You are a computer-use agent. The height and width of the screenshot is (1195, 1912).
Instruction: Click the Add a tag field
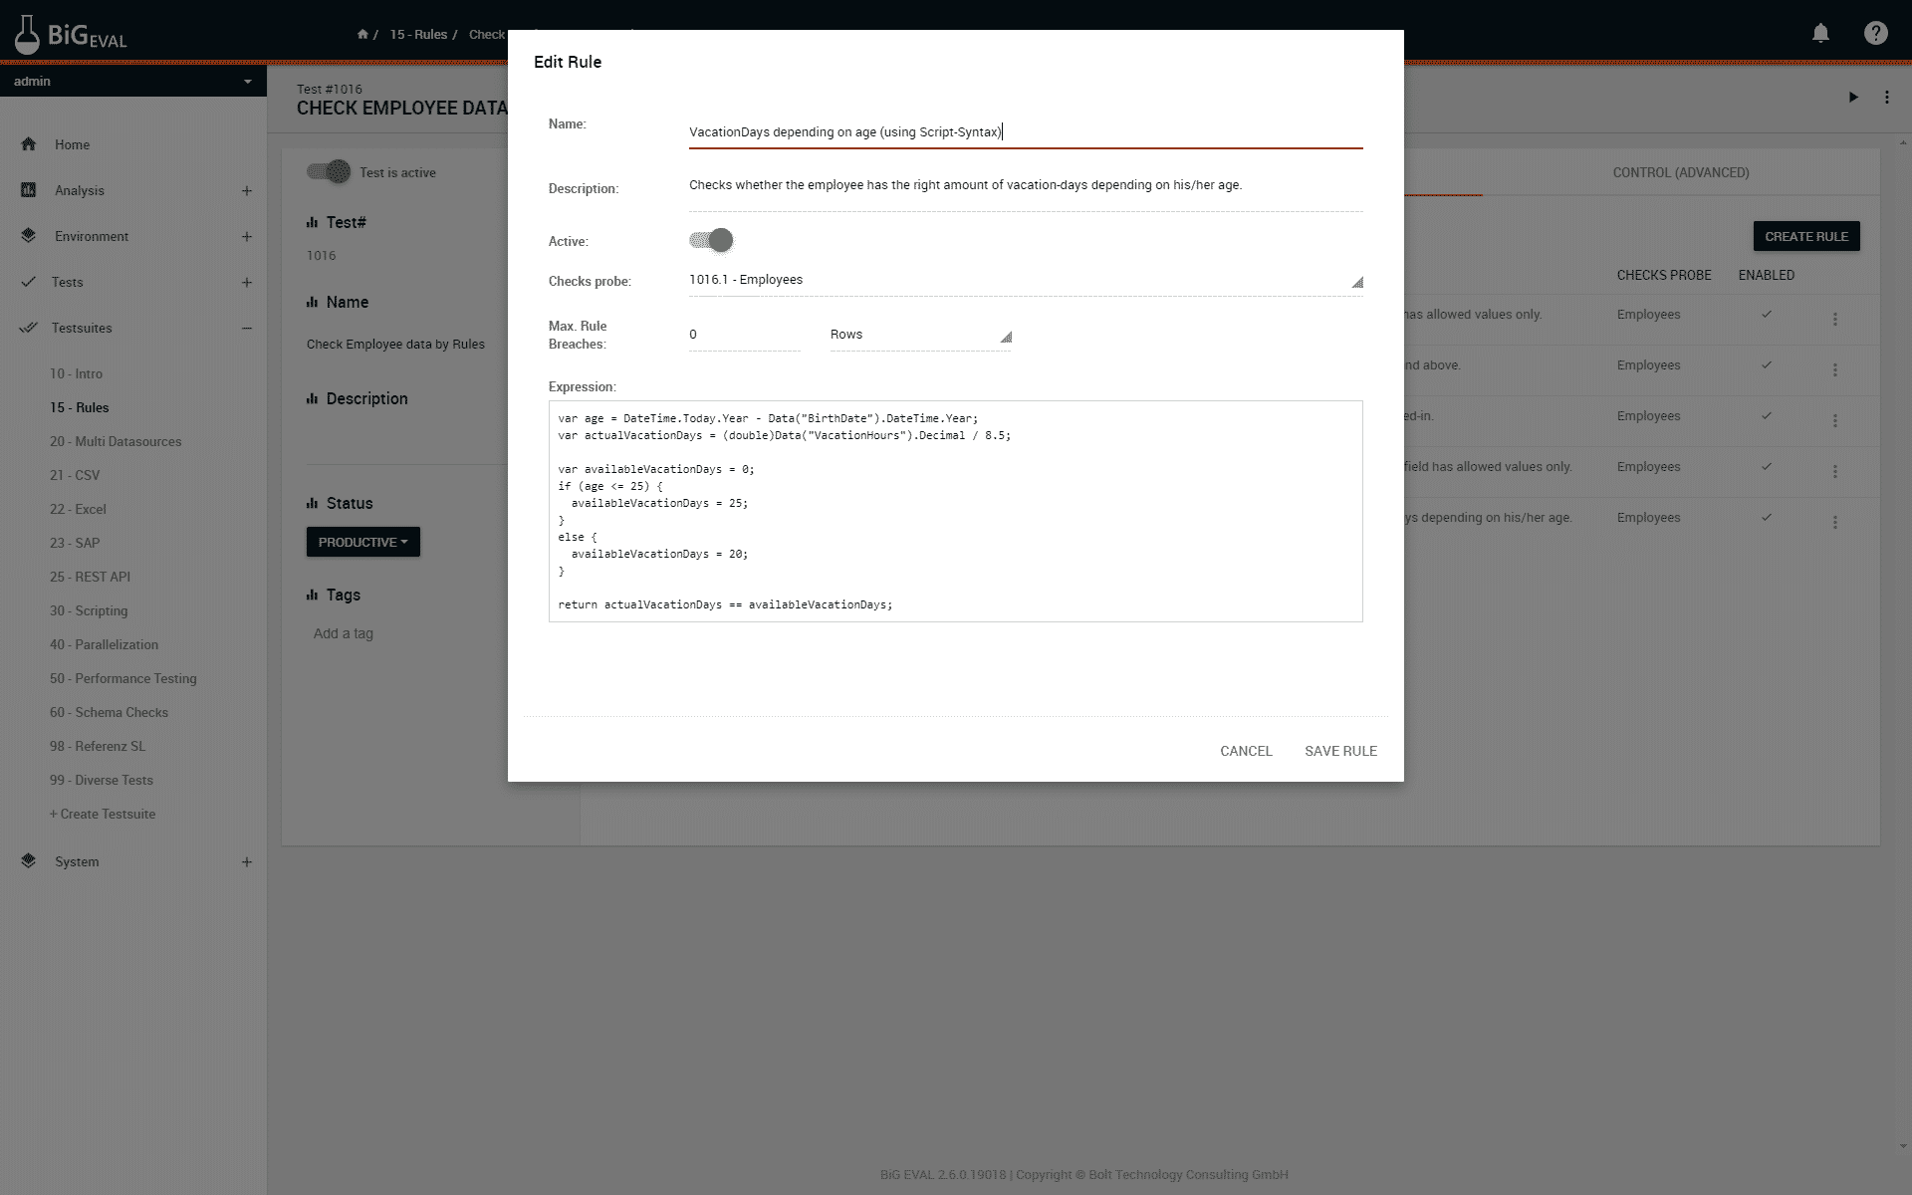[344, 633]
